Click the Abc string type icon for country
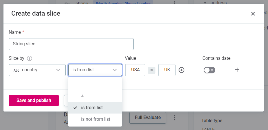Viewport: 268px width, 130px height. [x=16, y=70]
